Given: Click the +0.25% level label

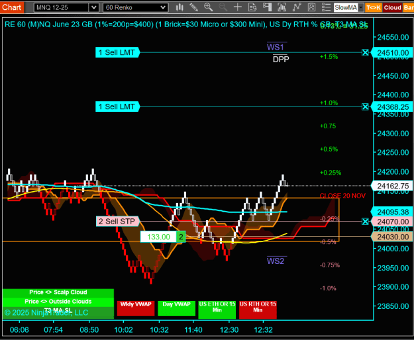Looking at the screenshot, I should coord(331,173).
